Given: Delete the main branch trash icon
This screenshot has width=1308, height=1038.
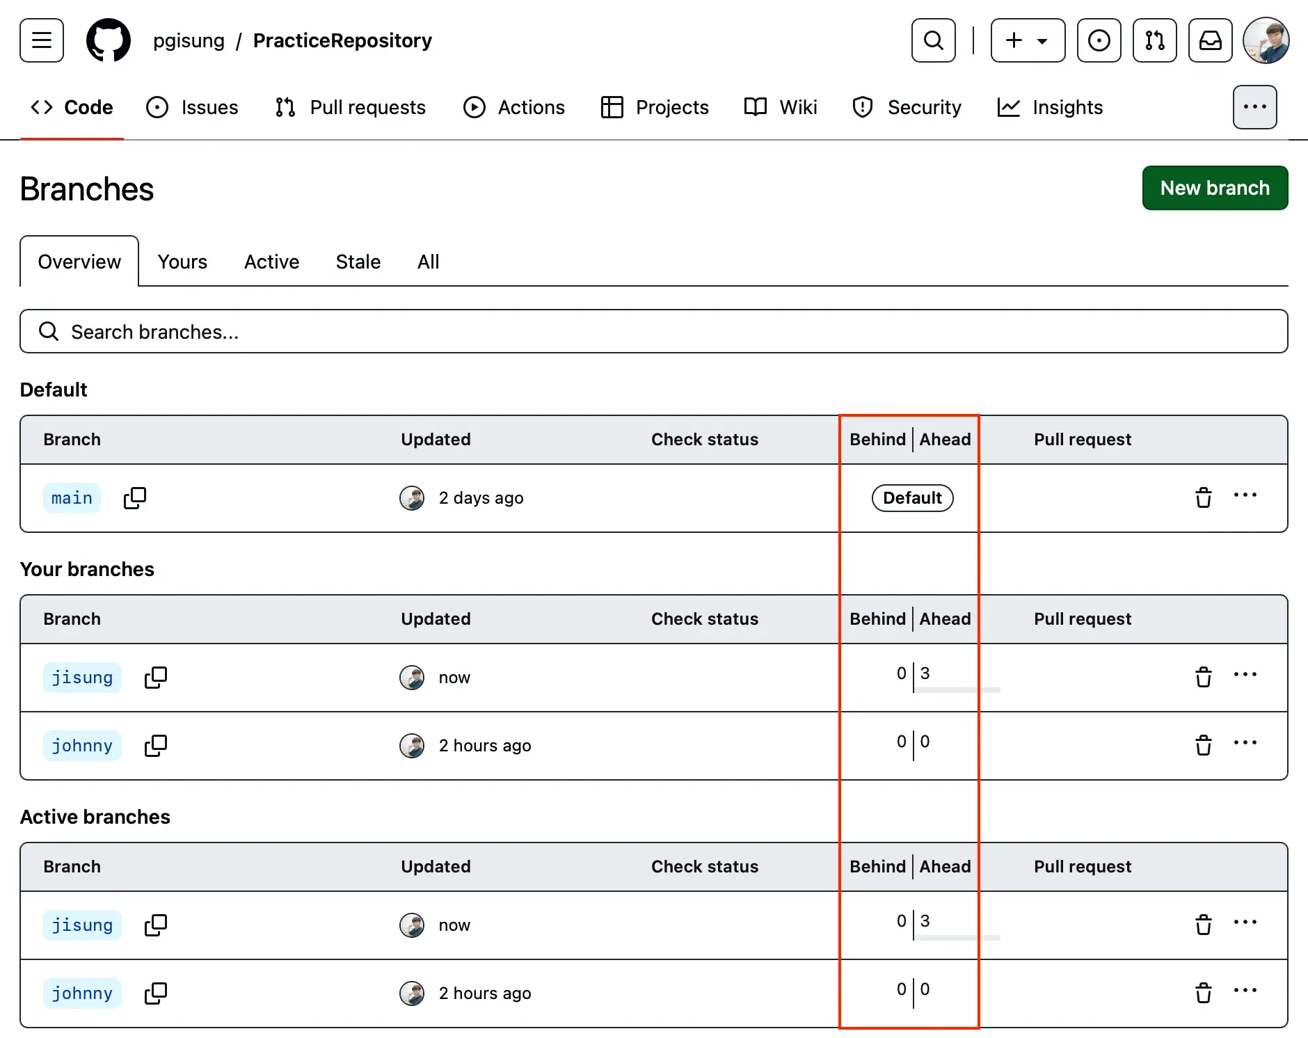Looking at the screenshot, I should click(1204, 498).
